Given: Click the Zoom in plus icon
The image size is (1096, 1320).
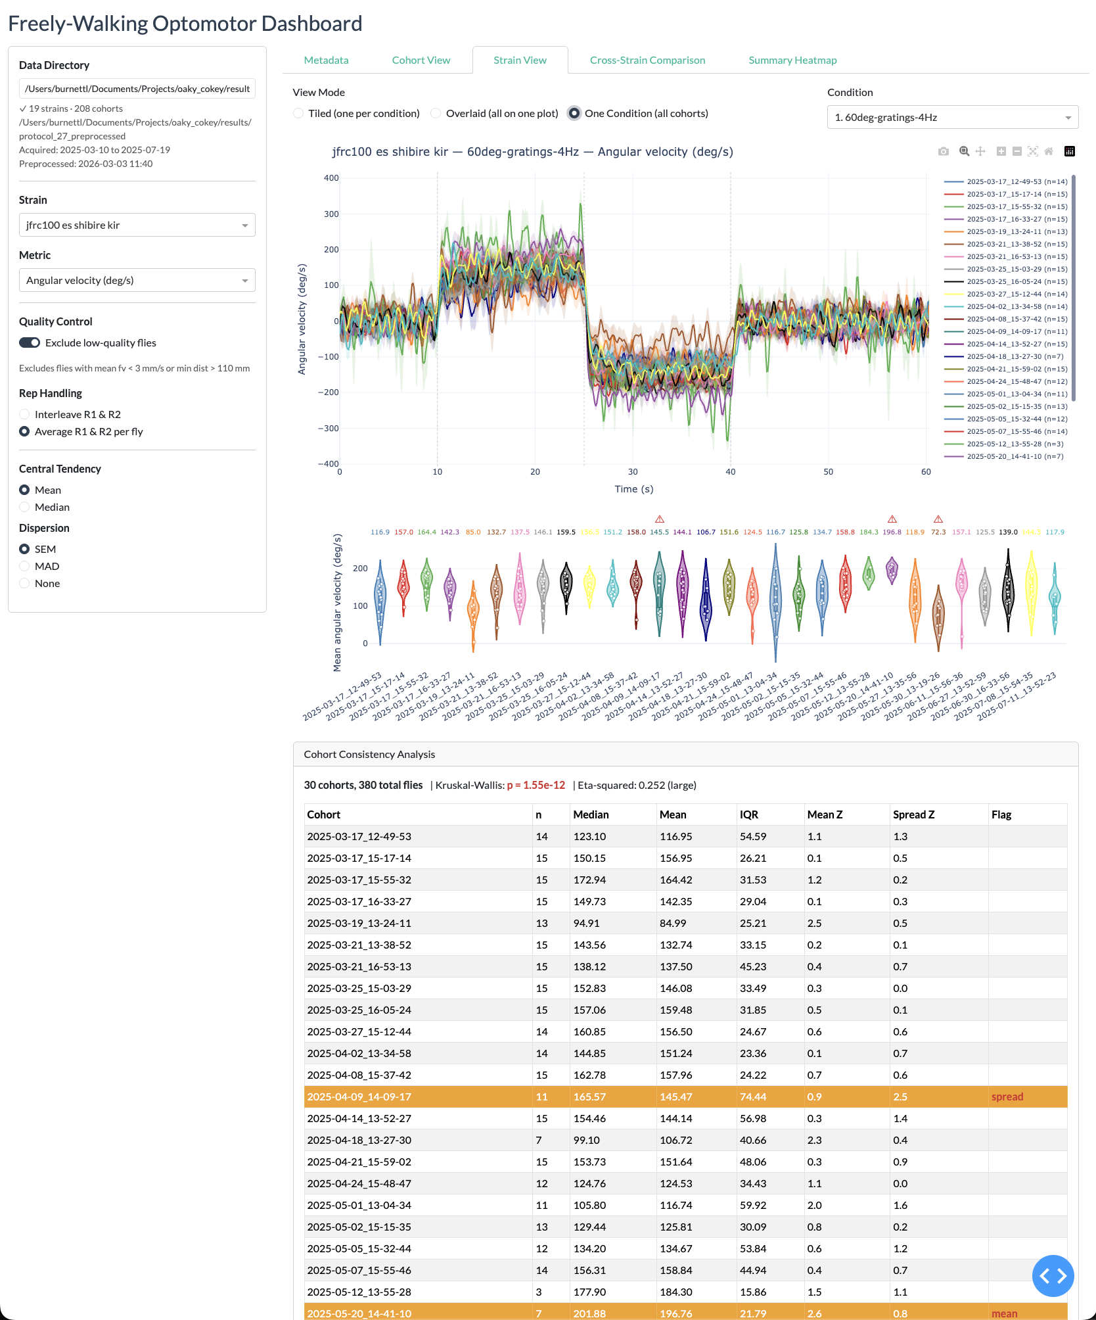Looking at the screenshot, I should [1001, 151].
